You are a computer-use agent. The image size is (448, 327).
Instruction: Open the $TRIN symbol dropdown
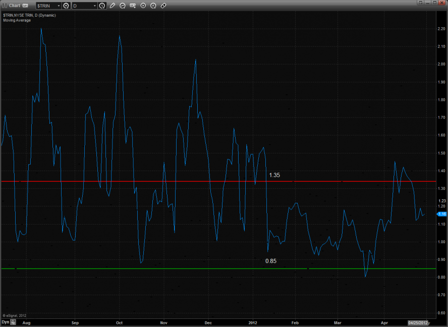tap(58, 6)
